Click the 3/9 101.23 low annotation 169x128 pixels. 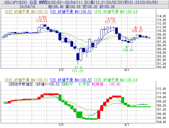pos(77,69)
